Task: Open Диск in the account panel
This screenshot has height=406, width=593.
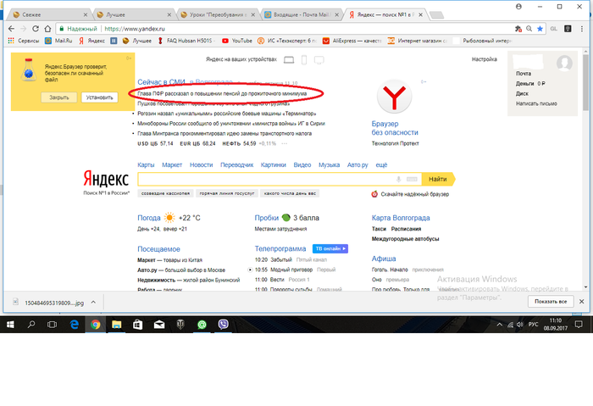Action: (x=522, y=93)
